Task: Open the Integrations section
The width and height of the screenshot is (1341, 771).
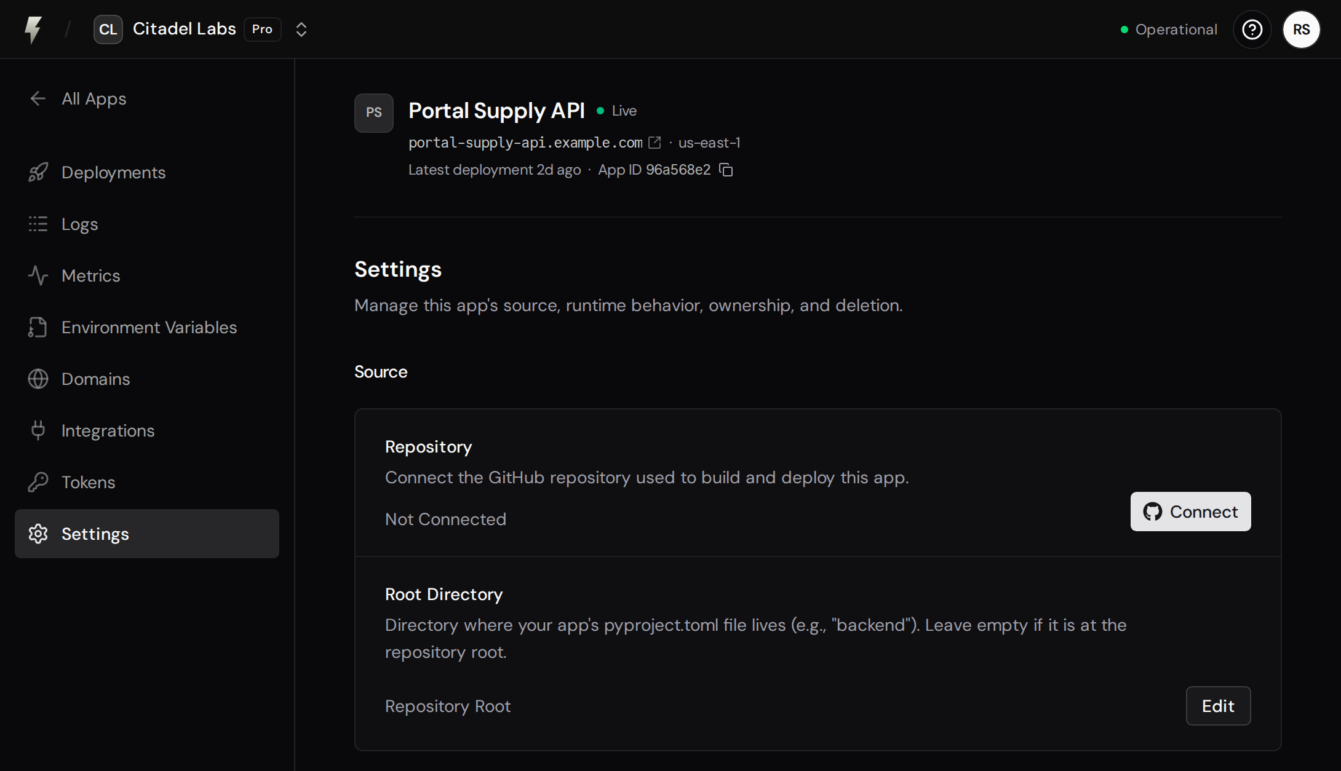Action: pos(147,430)
